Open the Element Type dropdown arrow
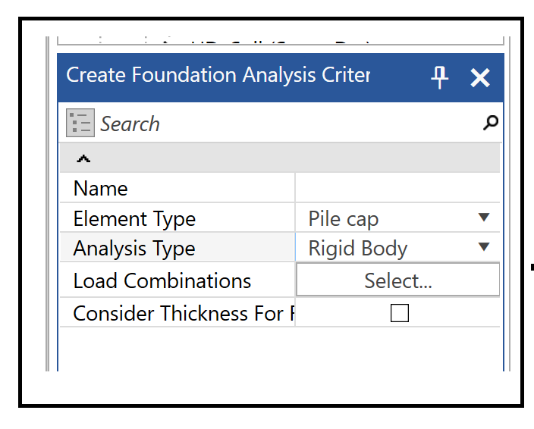The height and width of the screenshot is (429, 534). [485, 218]
